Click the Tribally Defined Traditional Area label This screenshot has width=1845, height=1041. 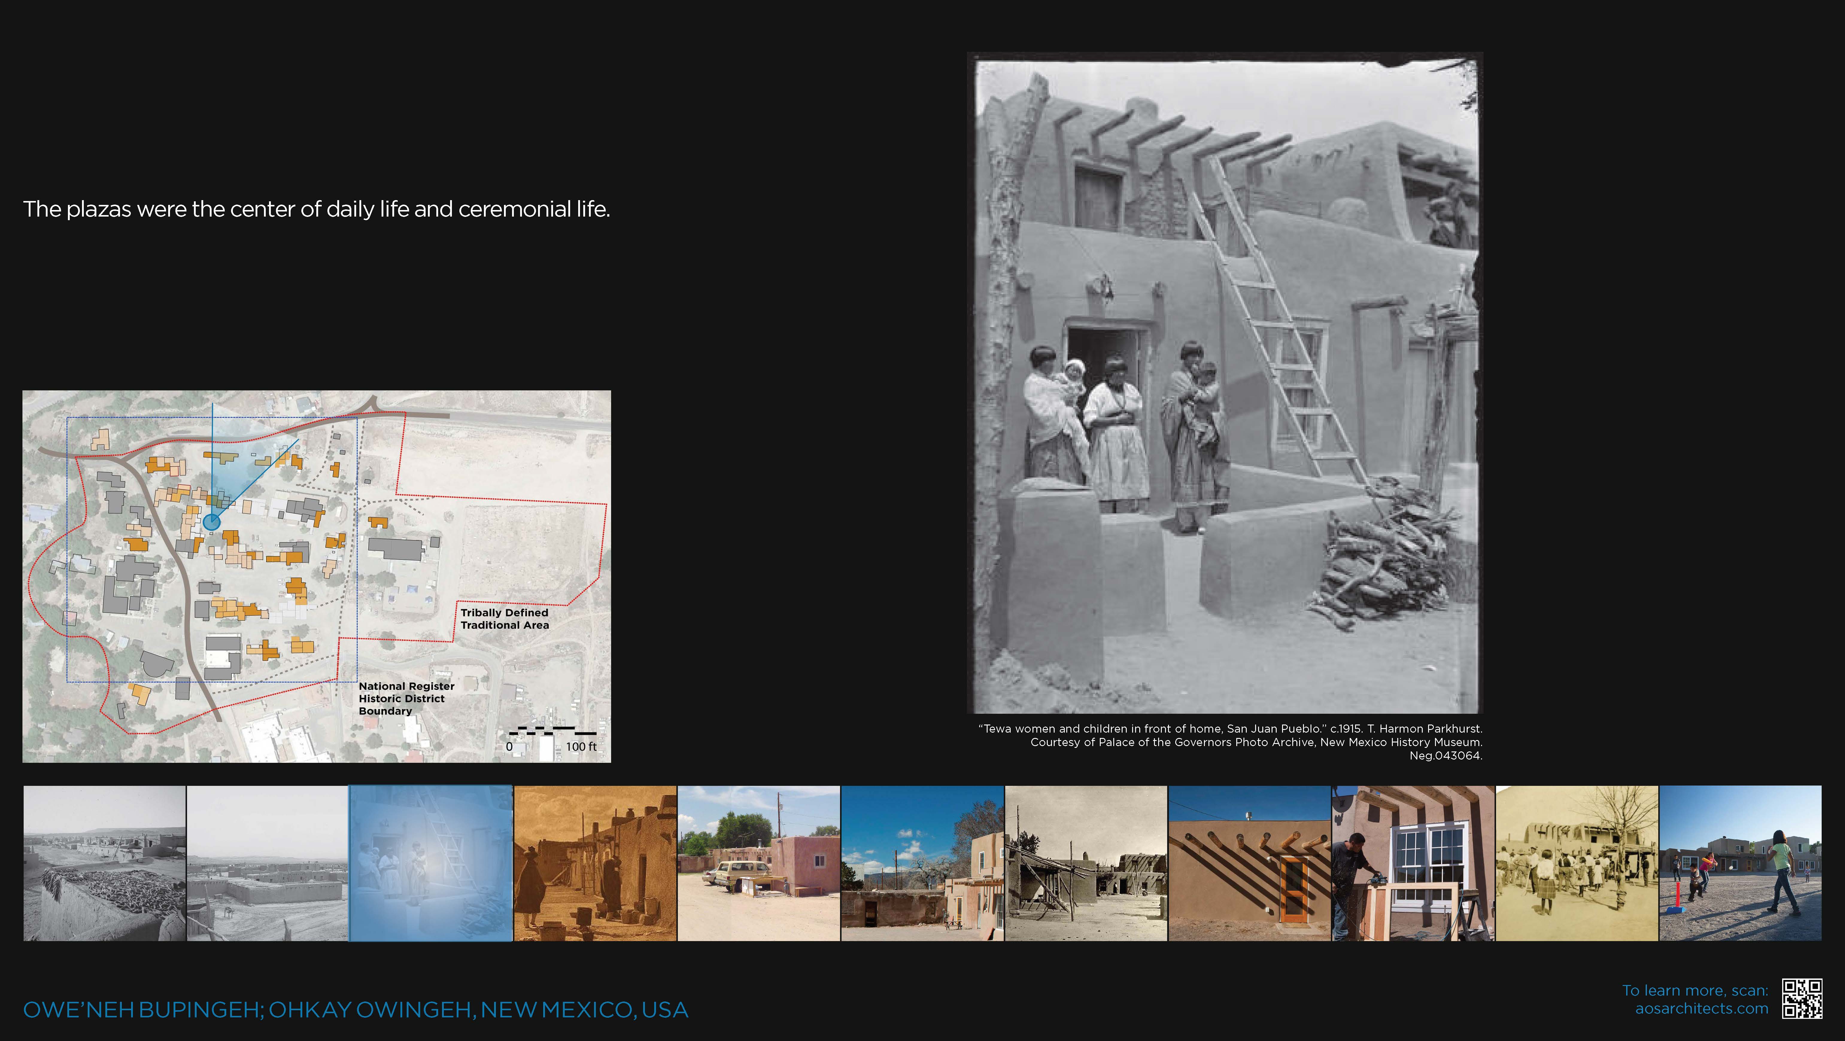point(504,619)
